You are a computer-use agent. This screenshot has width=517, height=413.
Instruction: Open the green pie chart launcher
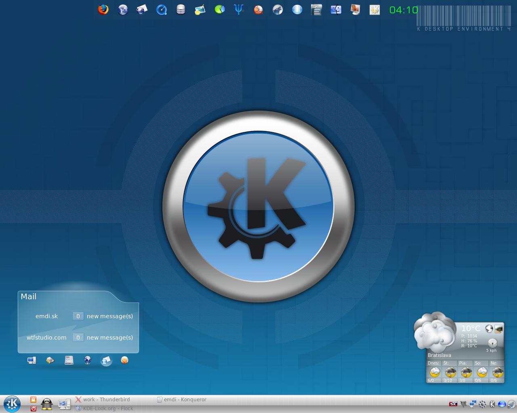click(220, 9)
